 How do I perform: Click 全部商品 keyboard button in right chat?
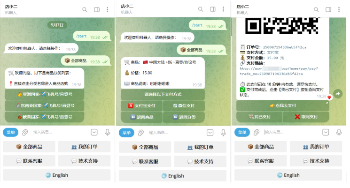tap(261, 147)
